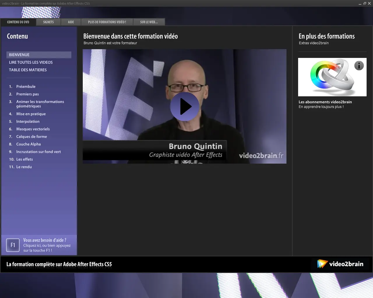The image size is (373, 298).
Task: Restore the video2brain window size
Action: (365, 3)
